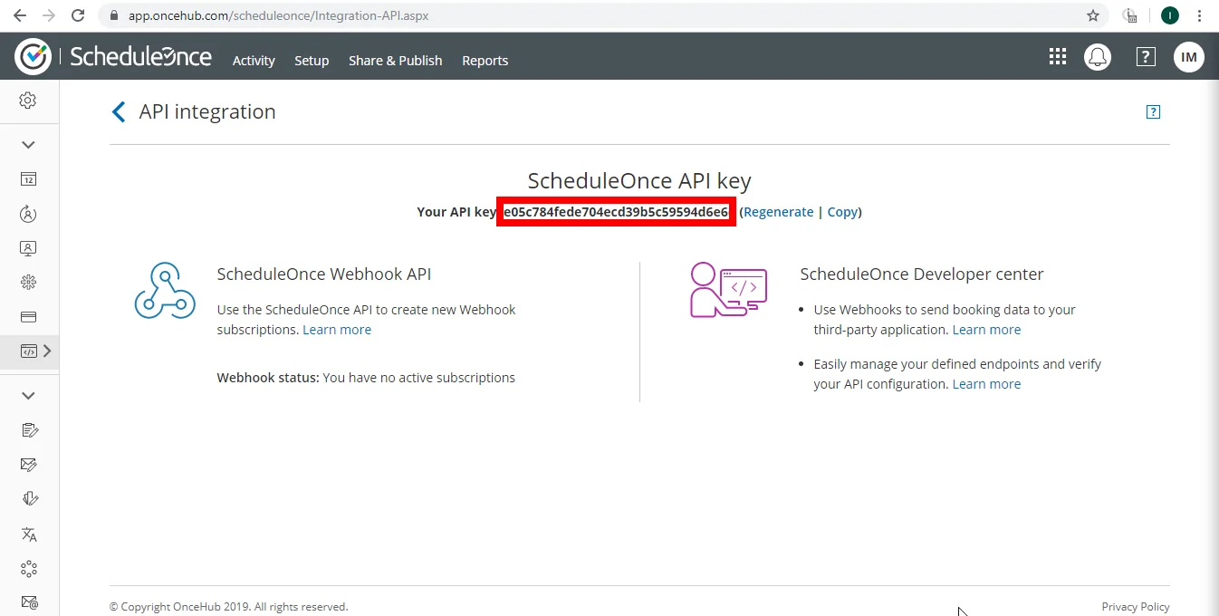Click the ScheduleOnce Developer center heading

click(922, 274)
